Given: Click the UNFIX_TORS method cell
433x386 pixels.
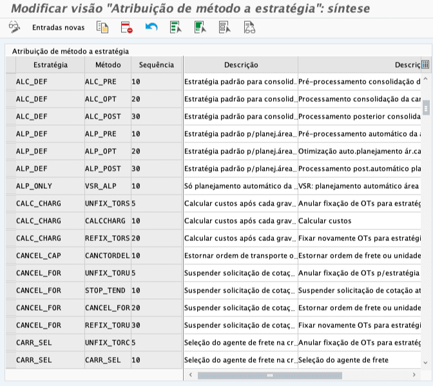Looking at the screenshot, I should pos(108,204).
